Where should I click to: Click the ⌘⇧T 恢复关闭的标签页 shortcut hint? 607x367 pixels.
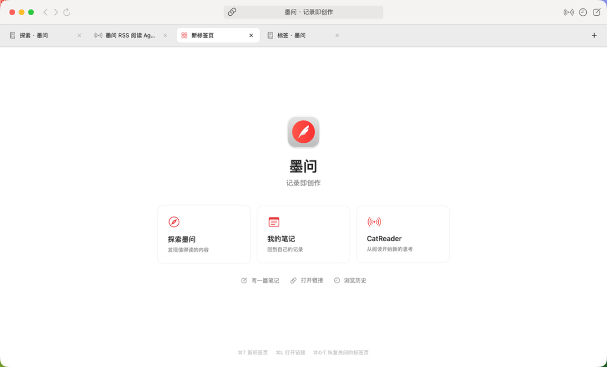(341, 353)
